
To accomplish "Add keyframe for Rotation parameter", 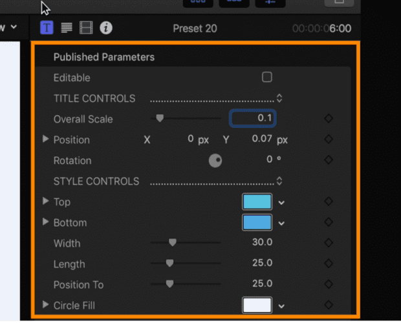I will [329, 160].
